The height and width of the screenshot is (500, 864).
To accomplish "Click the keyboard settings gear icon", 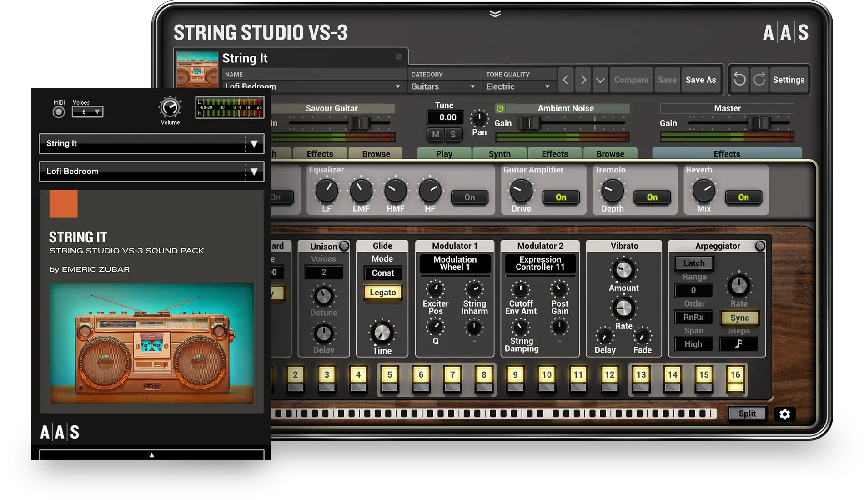I will click(785, 414).
